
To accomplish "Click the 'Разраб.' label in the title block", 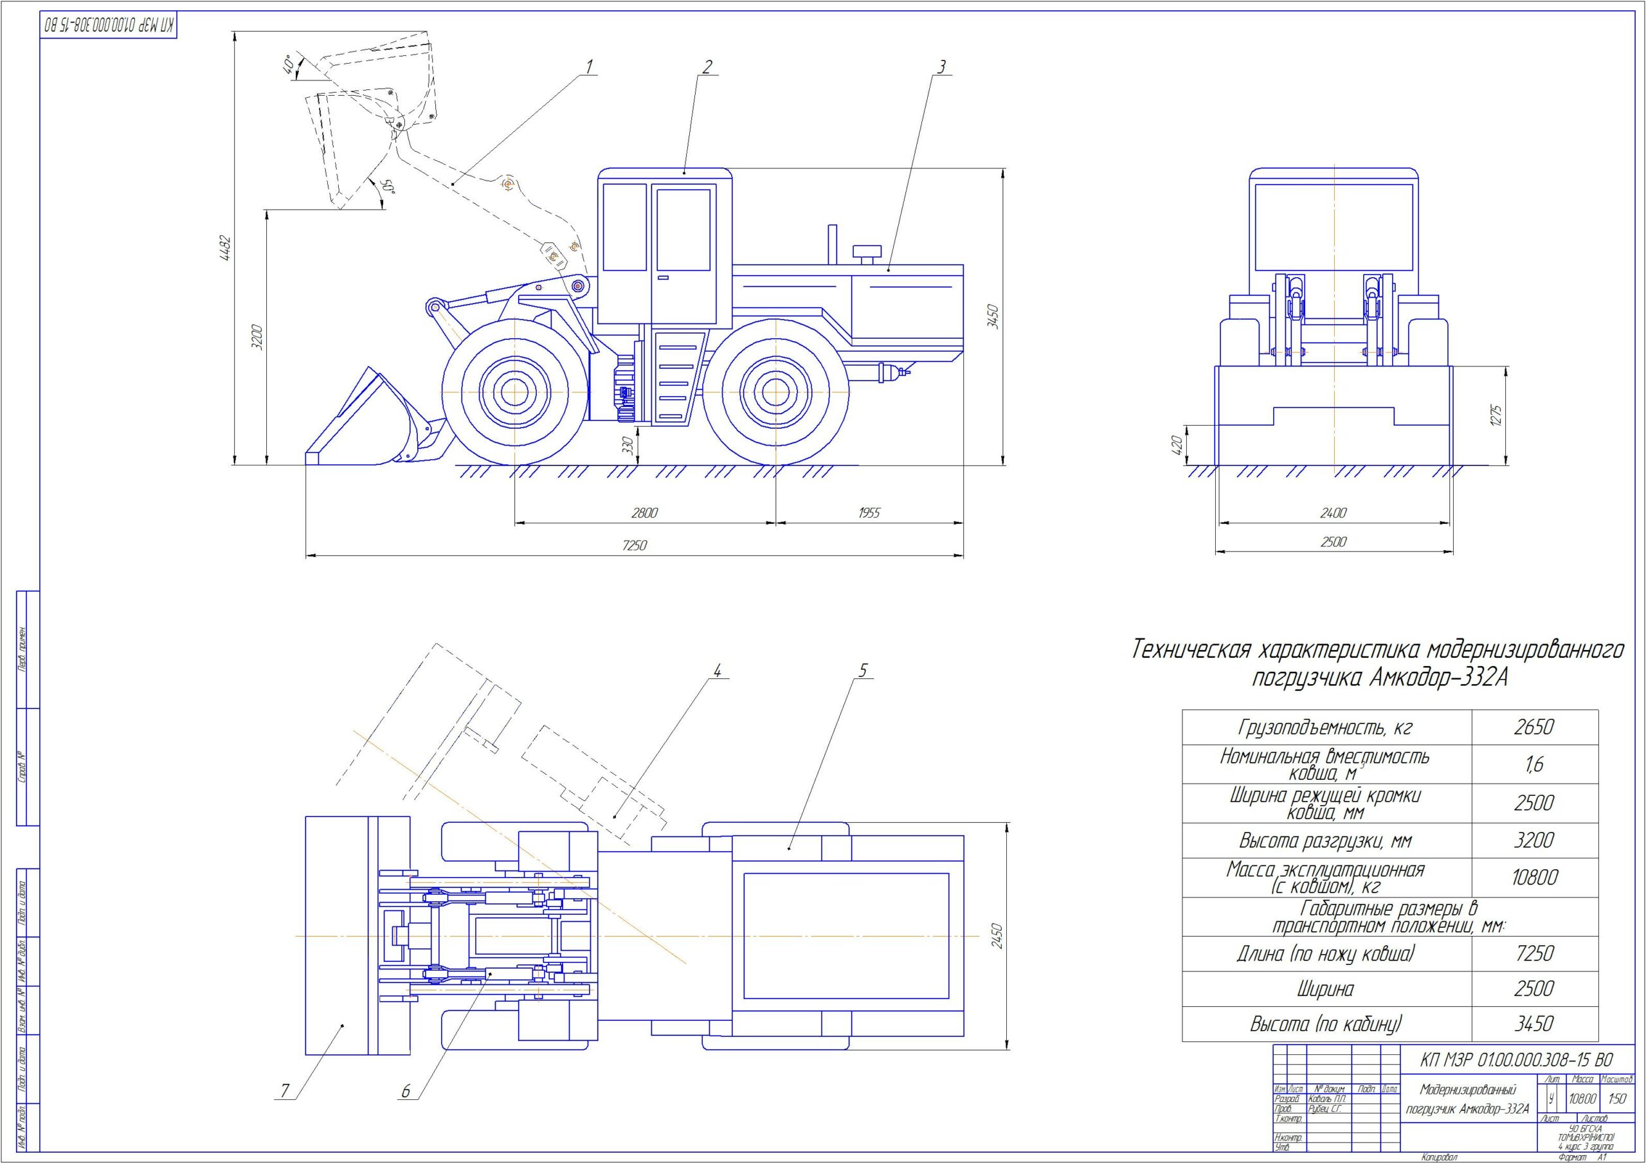I will pyautogui.click(x=1288, y=1099).
